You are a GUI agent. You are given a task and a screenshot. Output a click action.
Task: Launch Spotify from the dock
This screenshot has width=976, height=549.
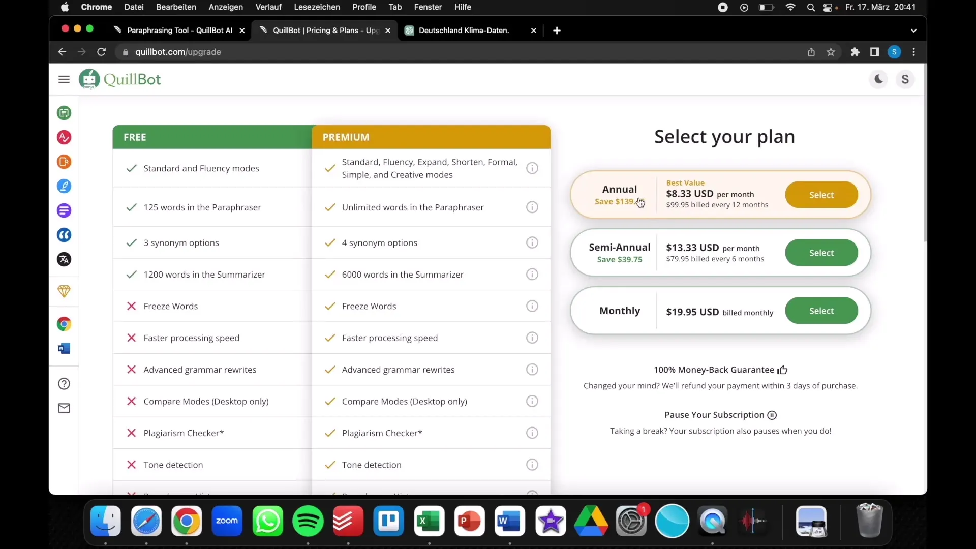click(x=308, y=521)
